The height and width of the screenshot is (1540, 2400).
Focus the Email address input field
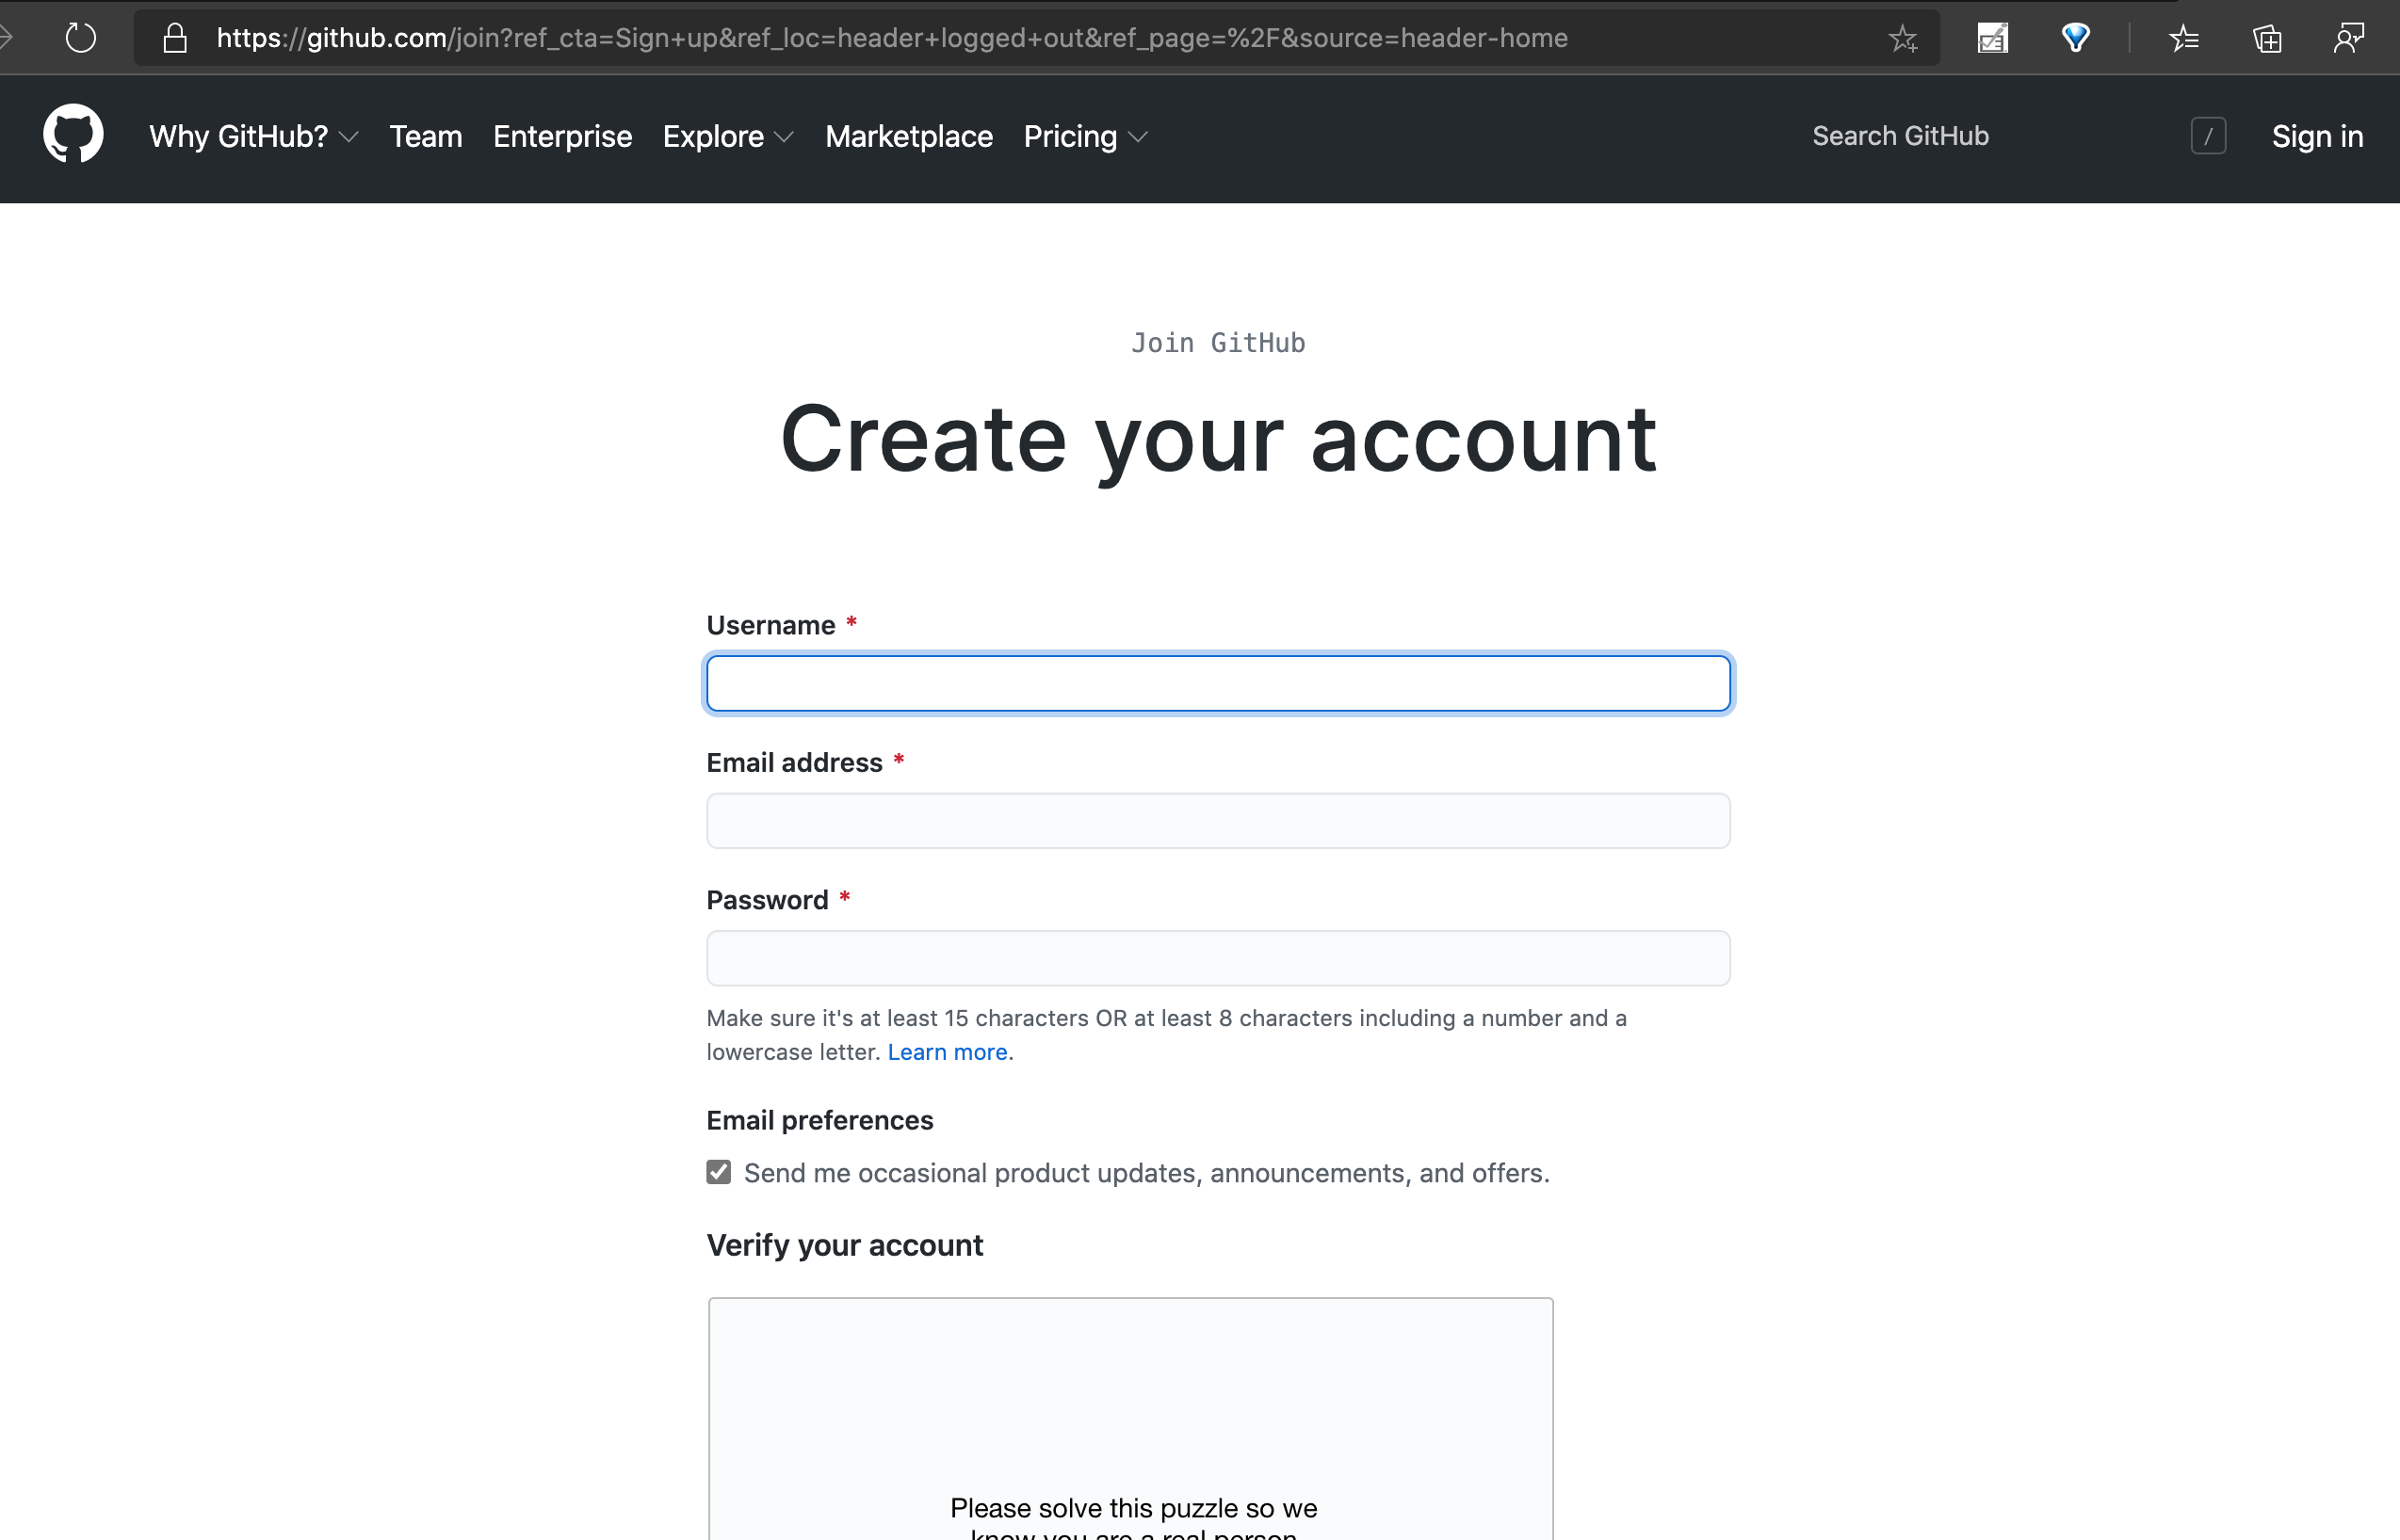coord(1219,821)
